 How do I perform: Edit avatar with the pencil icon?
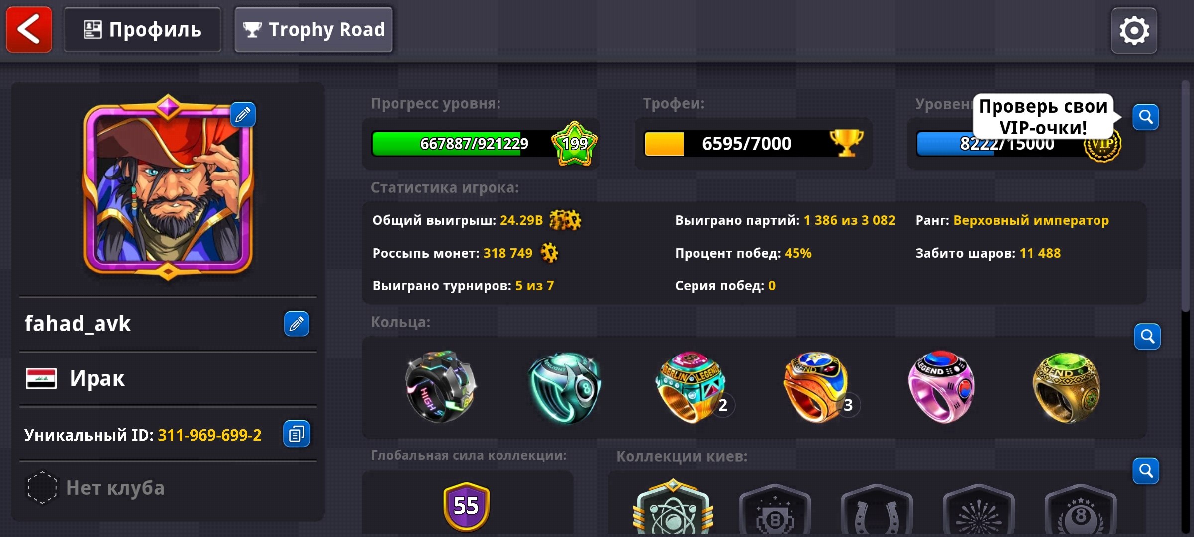[x=243, y=115]
